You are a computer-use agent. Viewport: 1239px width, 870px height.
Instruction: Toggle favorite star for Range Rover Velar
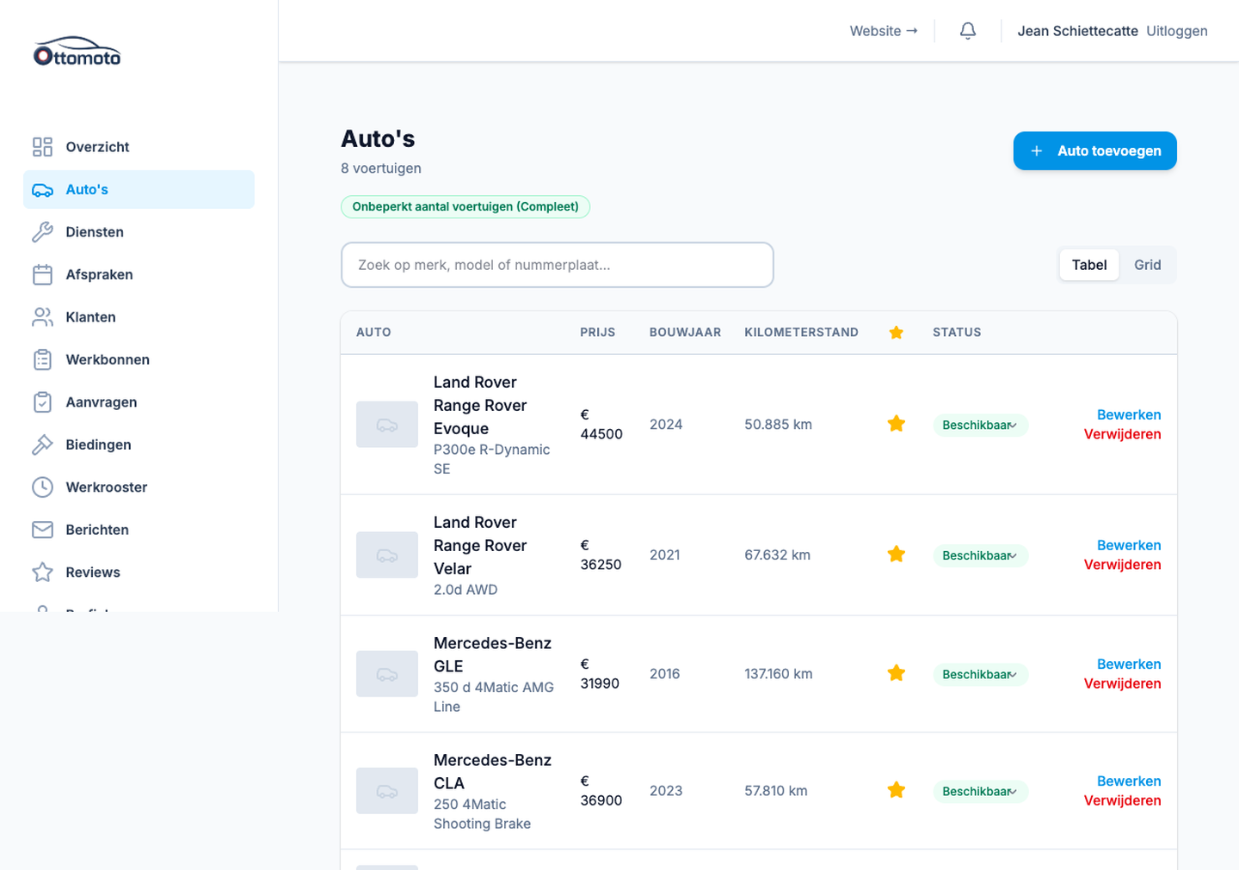[x=897, y=554]
